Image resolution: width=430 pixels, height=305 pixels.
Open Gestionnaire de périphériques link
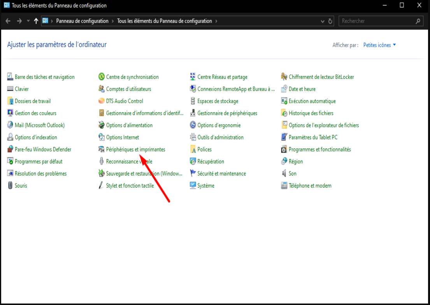tap(227, 113)
